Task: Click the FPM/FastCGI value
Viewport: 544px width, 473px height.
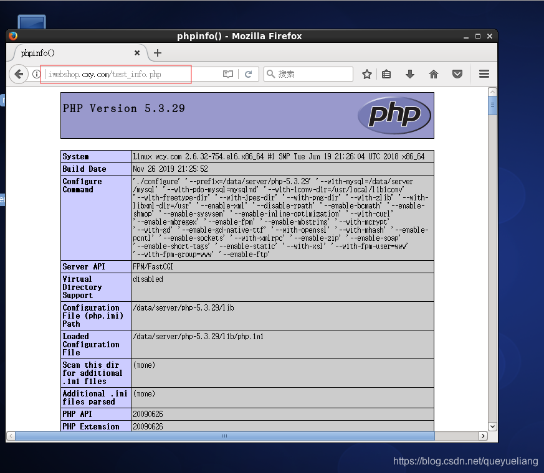Action: (x=153, y=267)
